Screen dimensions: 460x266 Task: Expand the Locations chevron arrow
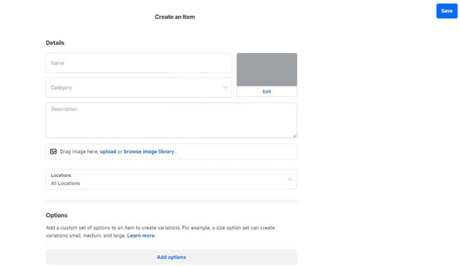click(290, 179)
